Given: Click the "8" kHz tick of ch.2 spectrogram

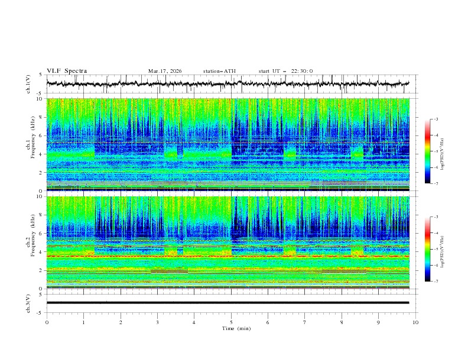Looking at the screenshot, I should 41,215.
